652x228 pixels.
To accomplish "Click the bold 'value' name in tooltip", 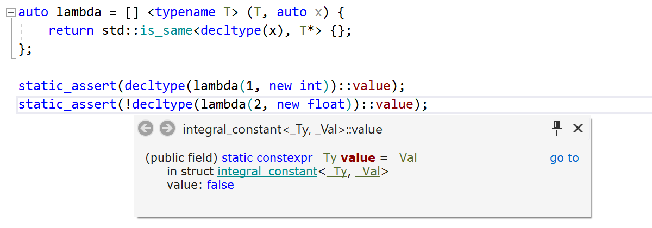I will pos(358,158).
